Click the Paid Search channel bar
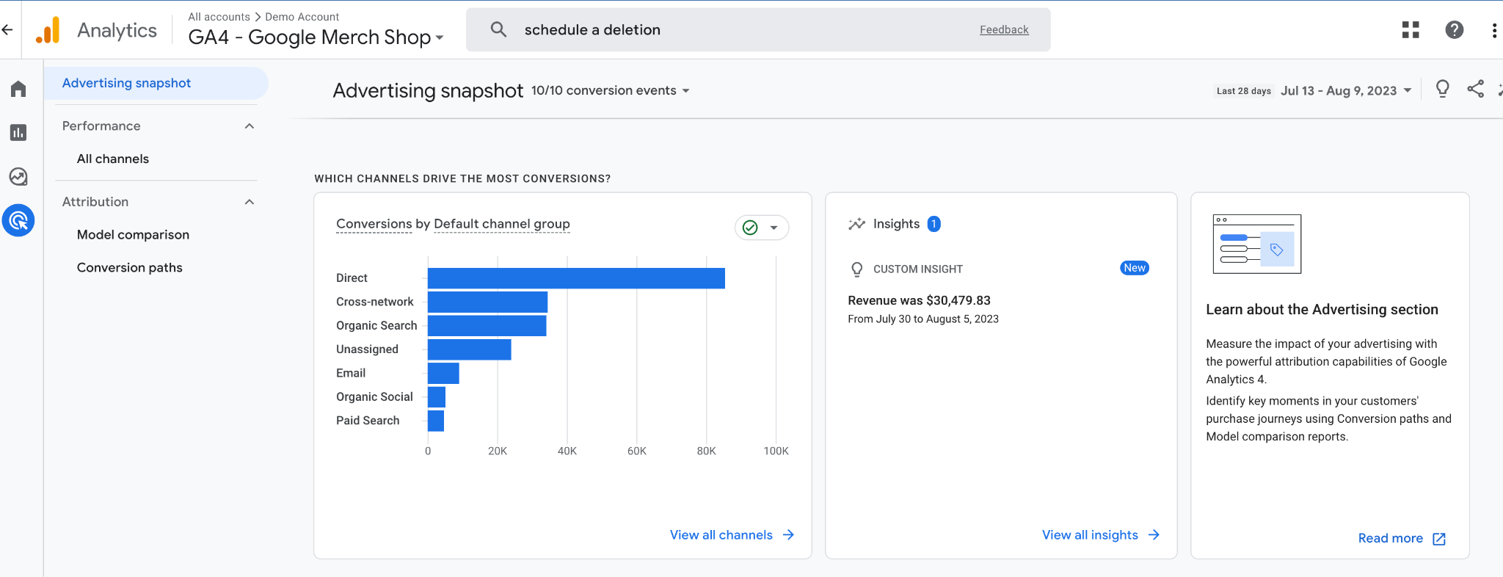Screen dimensions: 1503x577 pyautogui.click(x=436, y=421)
